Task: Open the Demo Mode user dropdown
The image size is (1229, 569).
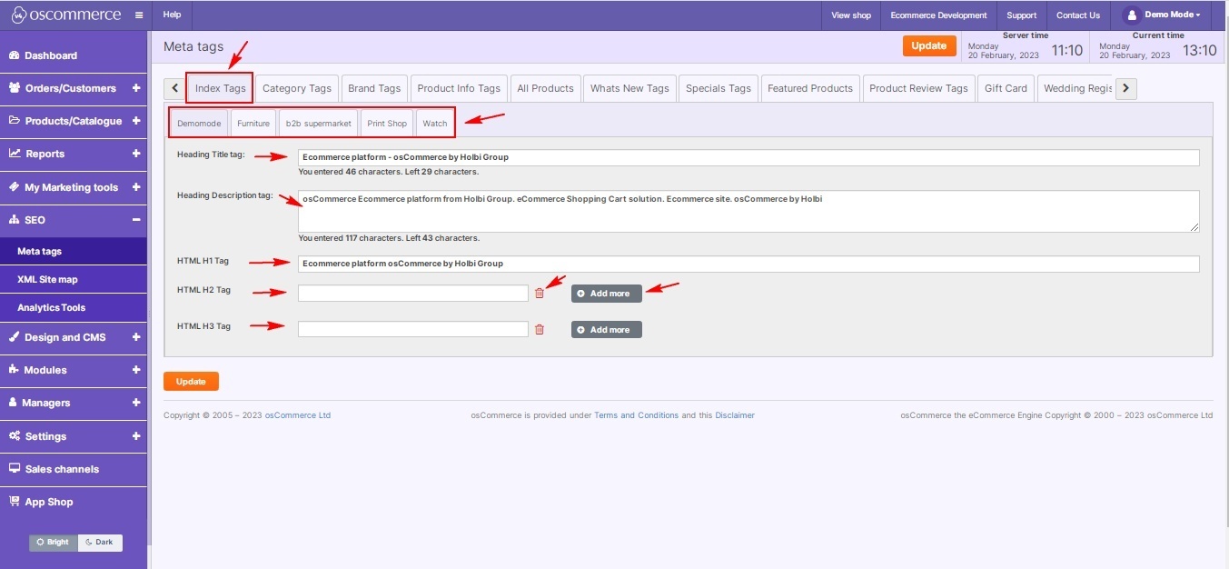Action: click(1164, 15)
